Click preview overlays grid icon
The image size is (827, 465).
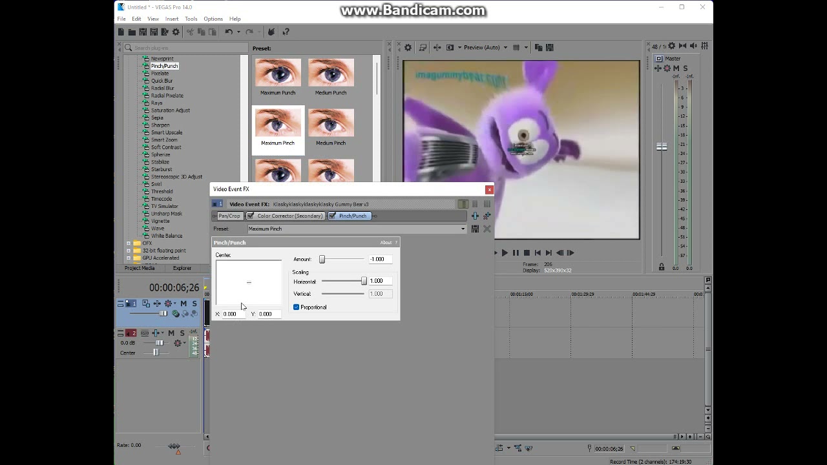(x=517, y=47)
